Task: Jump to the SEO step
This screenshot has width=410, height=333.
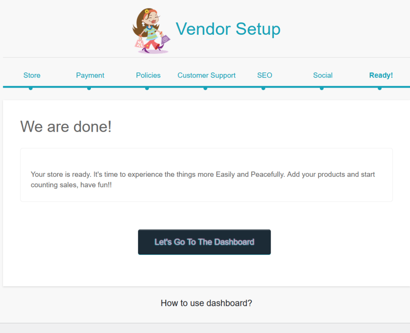Action: coord(264,75)
